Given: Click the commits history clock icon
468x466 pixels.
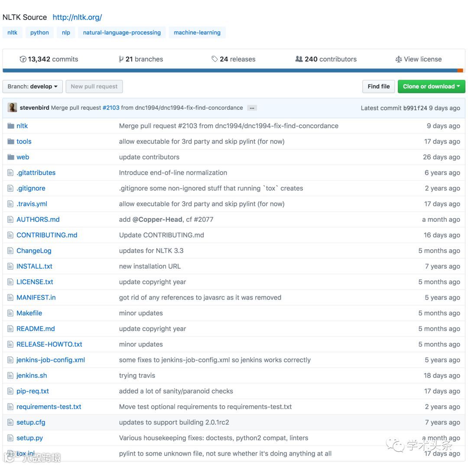Looking at the screenshot, I should pos(23,59).
